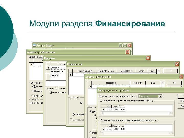Click the row selector arrow in the Акционерный капитал list

click(x=31, y=64)
